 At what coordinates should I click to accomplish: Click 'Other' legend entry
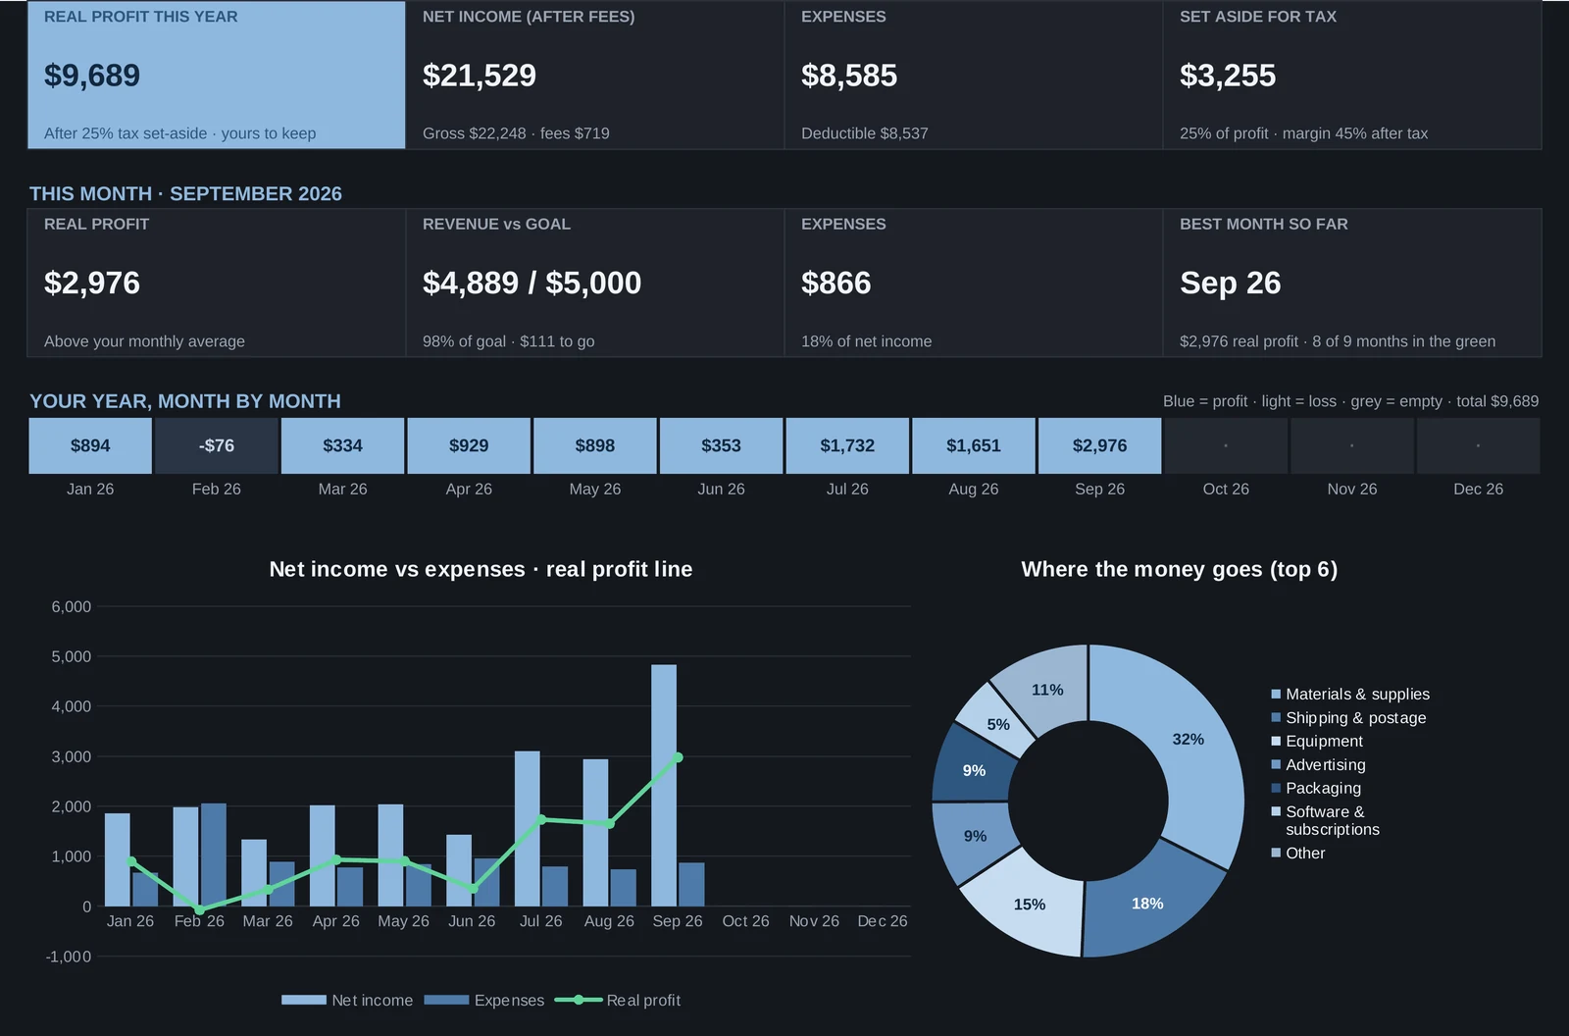tap(1298, 854)
